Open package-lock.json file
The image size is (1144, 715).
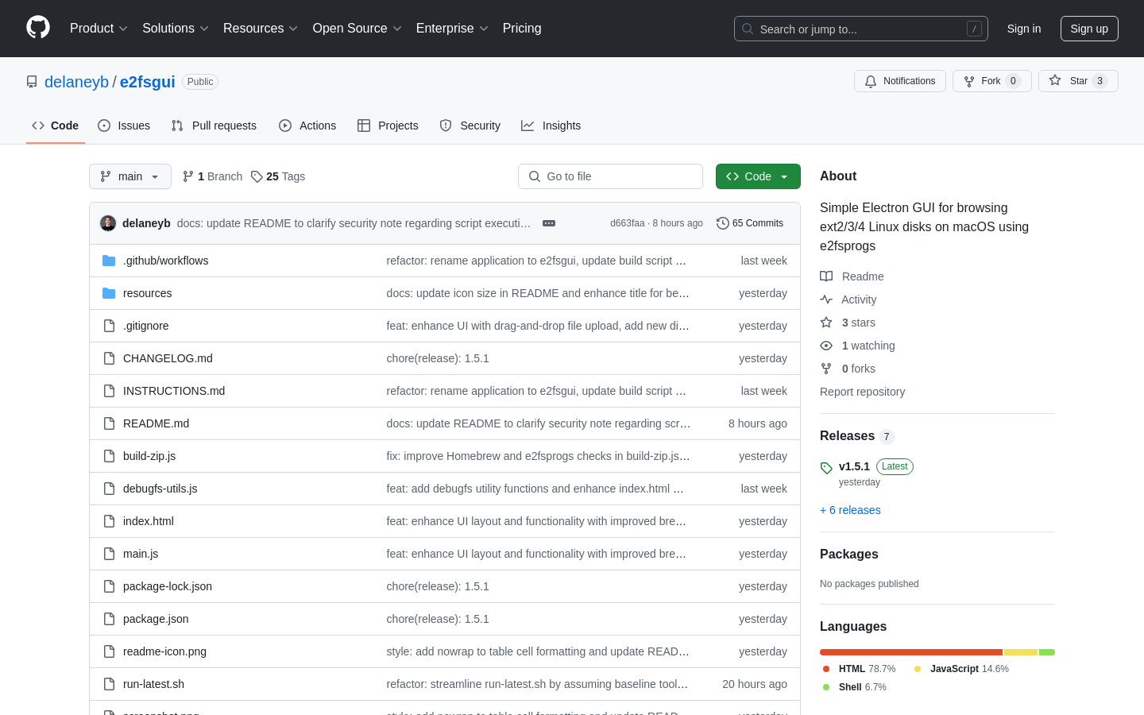click(168, 586)
